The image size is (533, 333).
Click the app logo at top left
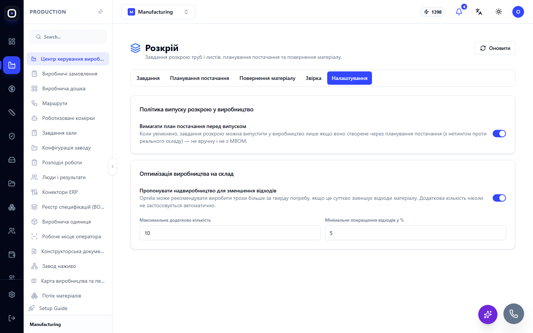click(x=12, y=13)
